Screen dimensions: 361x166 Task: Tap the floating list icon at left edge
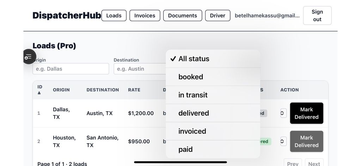(28, 56)
